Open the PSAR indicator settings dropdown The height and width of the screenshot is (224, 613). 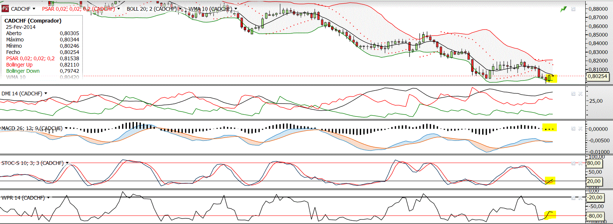click(x=118, y=9)
